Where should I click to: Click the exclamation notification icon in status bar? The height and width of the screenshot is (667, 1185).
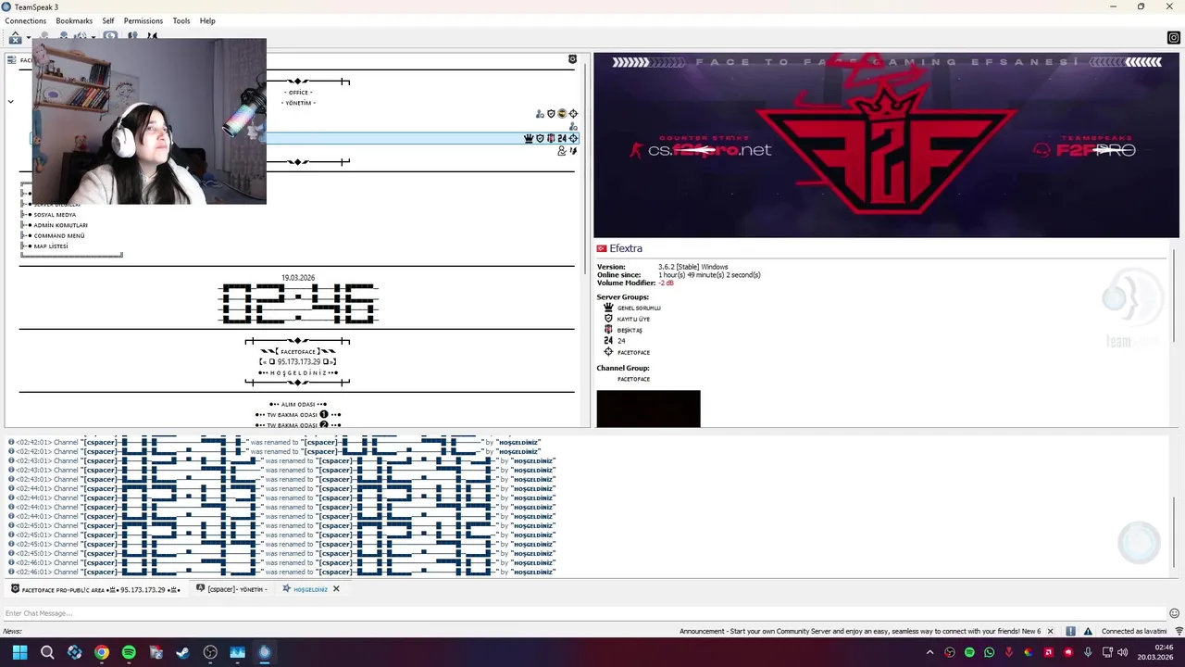[x=1071, y=632]
